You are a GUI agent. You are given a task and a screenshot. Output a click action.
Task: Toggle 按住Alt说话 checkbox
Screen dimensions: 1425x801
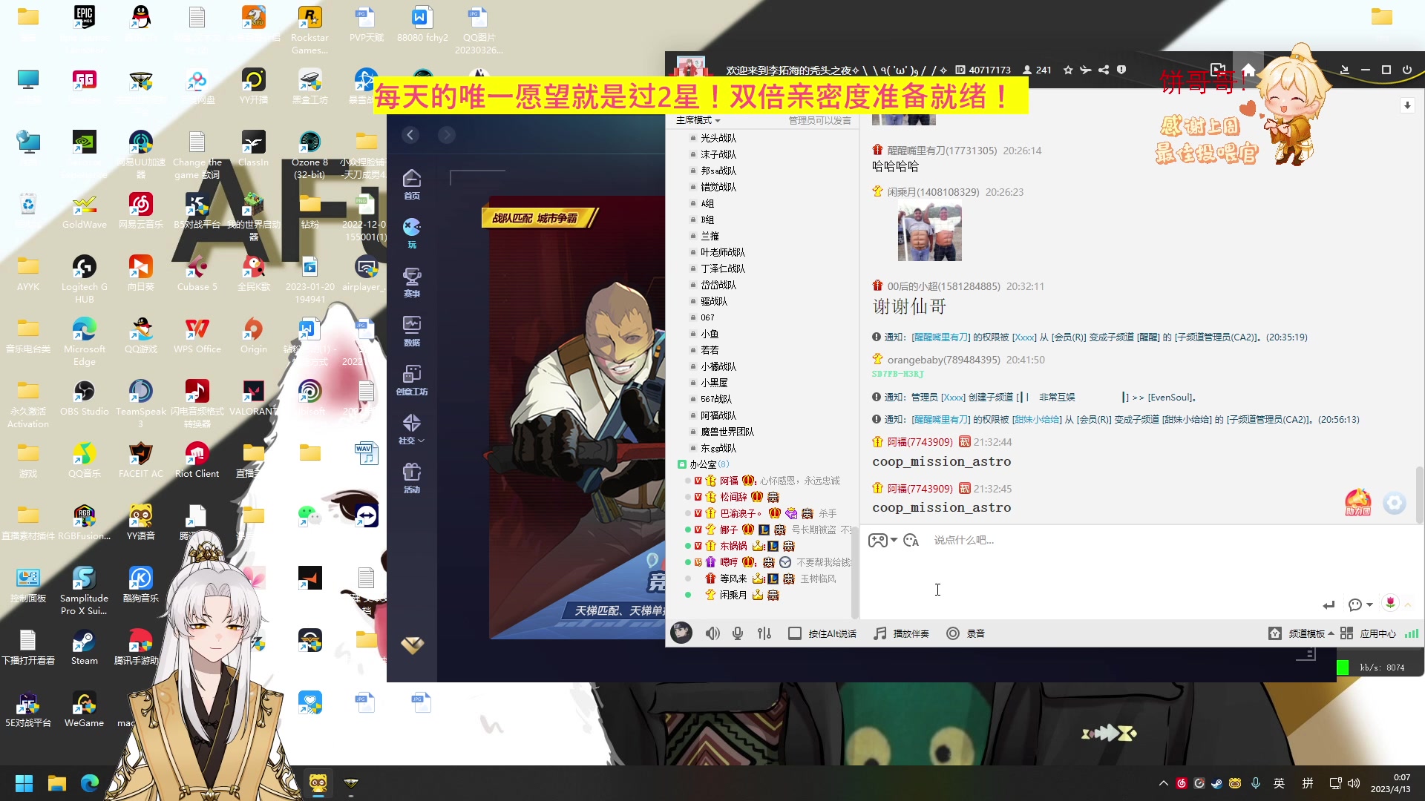click(x=795, y=633)
